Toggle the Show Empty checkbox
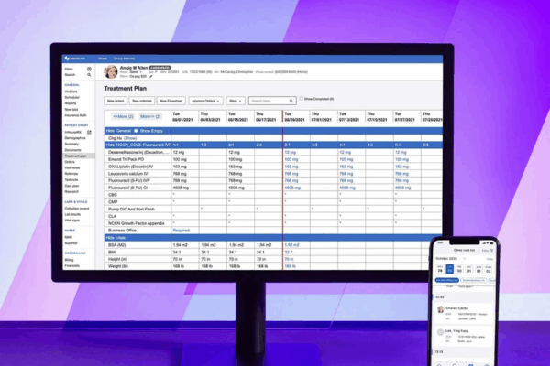This screenshot has height=366, width=550. coord(135,131)
